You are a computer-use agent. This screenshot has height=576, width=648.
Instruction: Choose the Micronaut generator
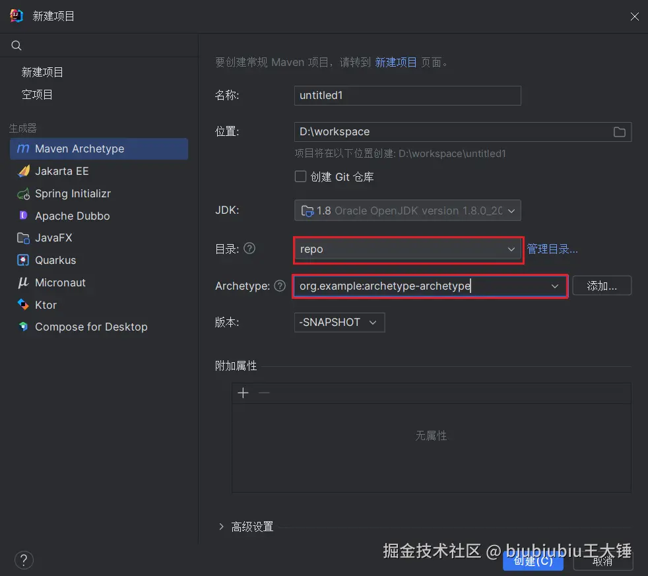(x=99, y=282)
